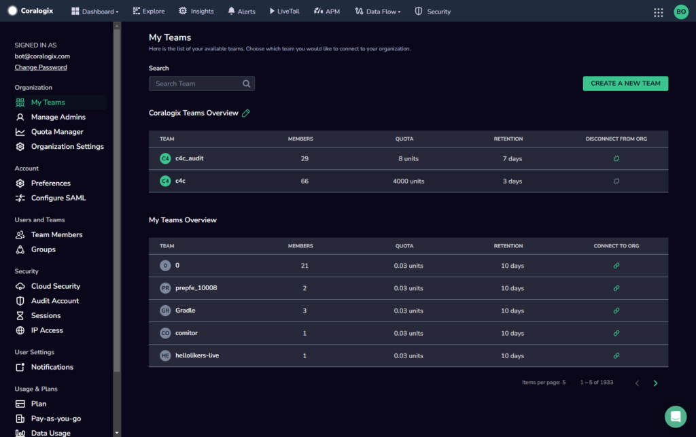Select the c4c_audit team name

coord(190,158)
